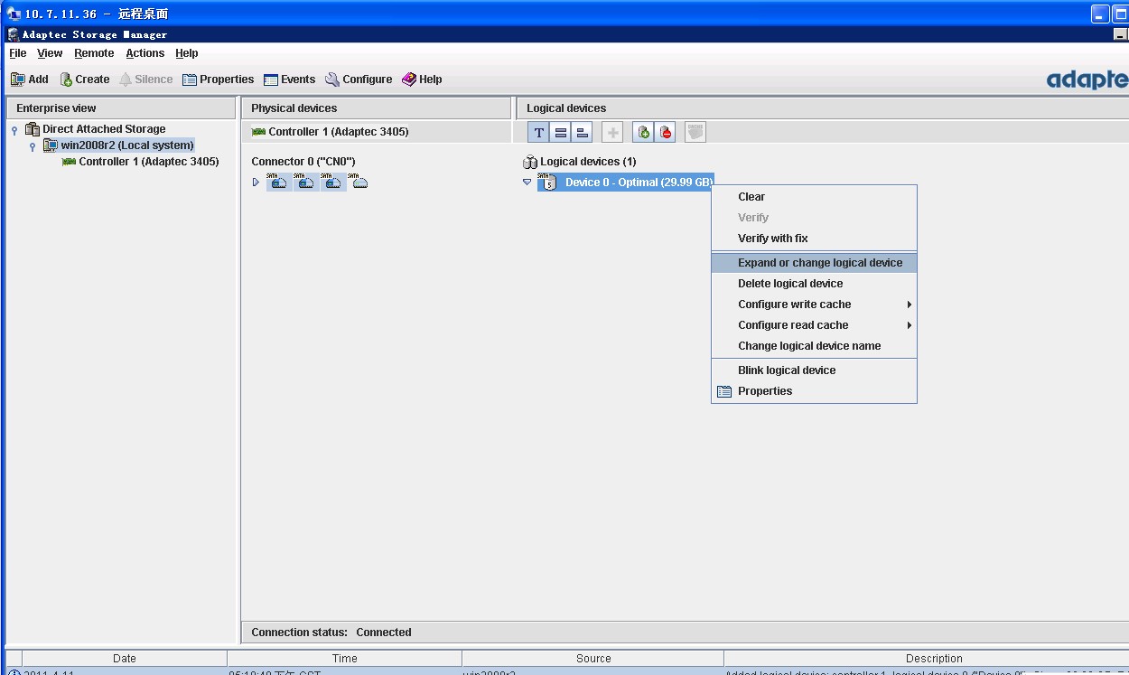Image resolution: width=1129 pixels, height=675 pixels.
Task: Click delete logical device icon (red minus)
Action: (x=666, y=133)
